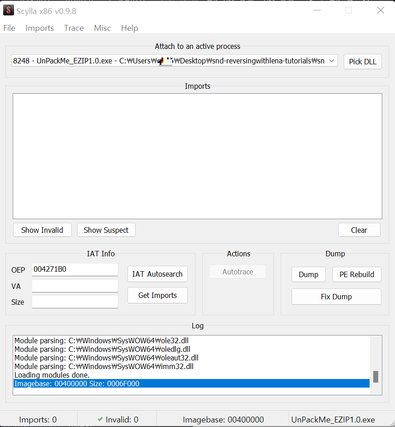
Task: Click the Pick DLL button
Action: pos(362,62)
